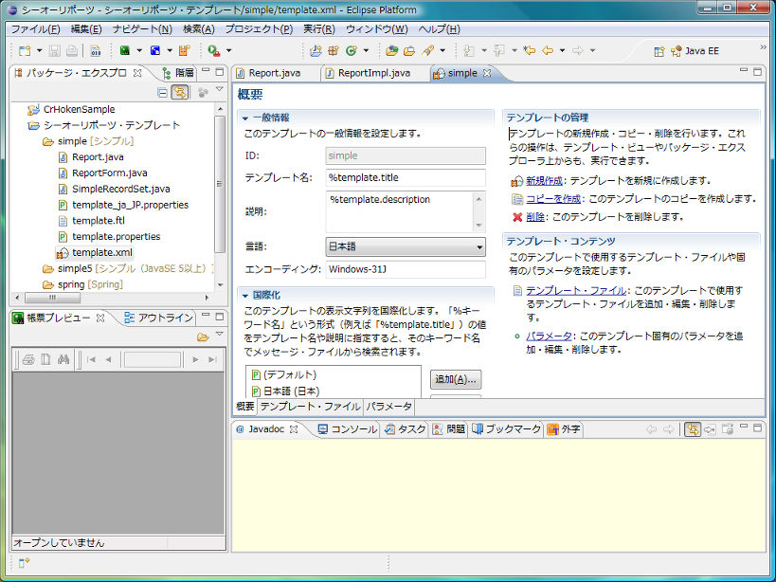This screenshot has width=776, height=582.
Task: Open the ファイル(F) menu
Action: [35, 29]
